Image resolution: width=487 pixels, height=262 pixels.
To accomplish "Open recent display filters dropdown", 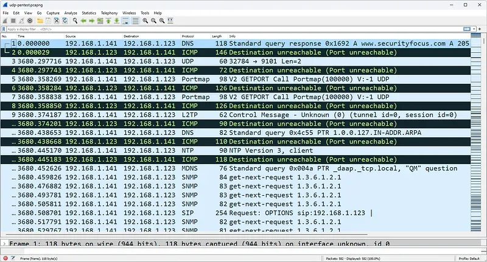I will pos(474,29).
